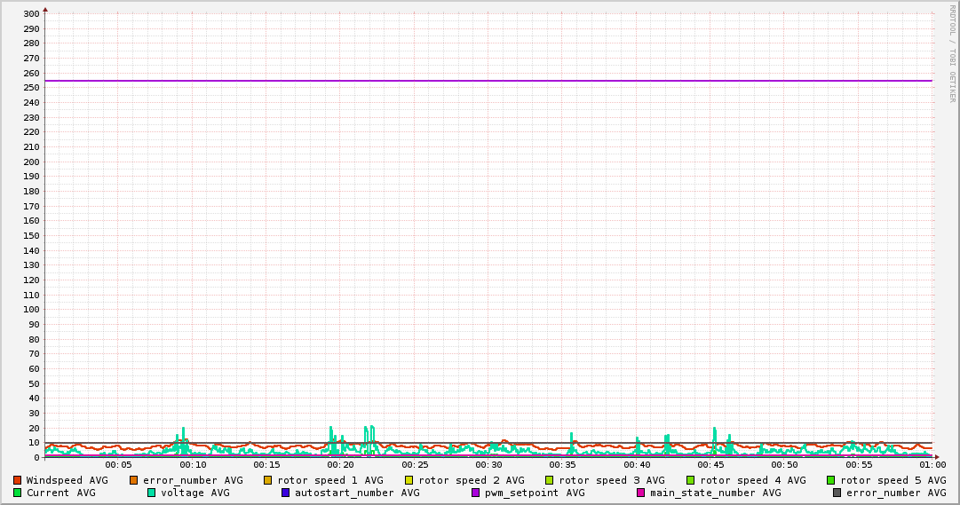Click the RRDTOOL / TOBI OETIKER watermark

tap(952, 53)
